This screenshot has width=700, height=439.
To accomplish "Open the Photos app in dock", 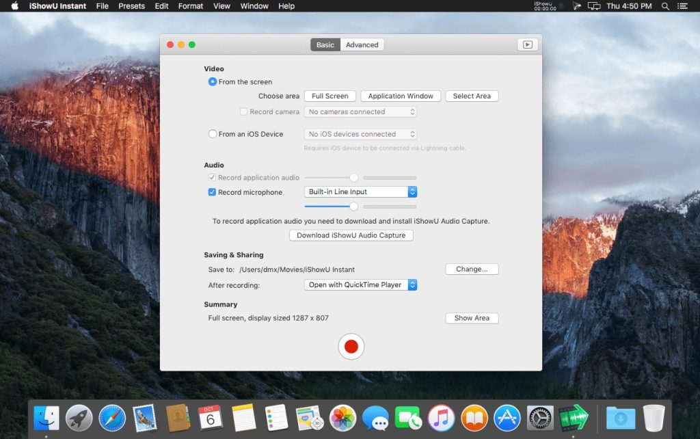I will (342, 417).
